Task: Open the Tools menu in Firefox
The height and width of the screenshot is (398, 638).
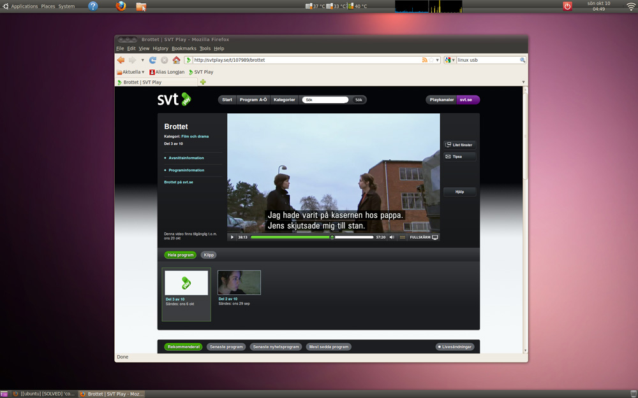Action: [x=205, y=48]
